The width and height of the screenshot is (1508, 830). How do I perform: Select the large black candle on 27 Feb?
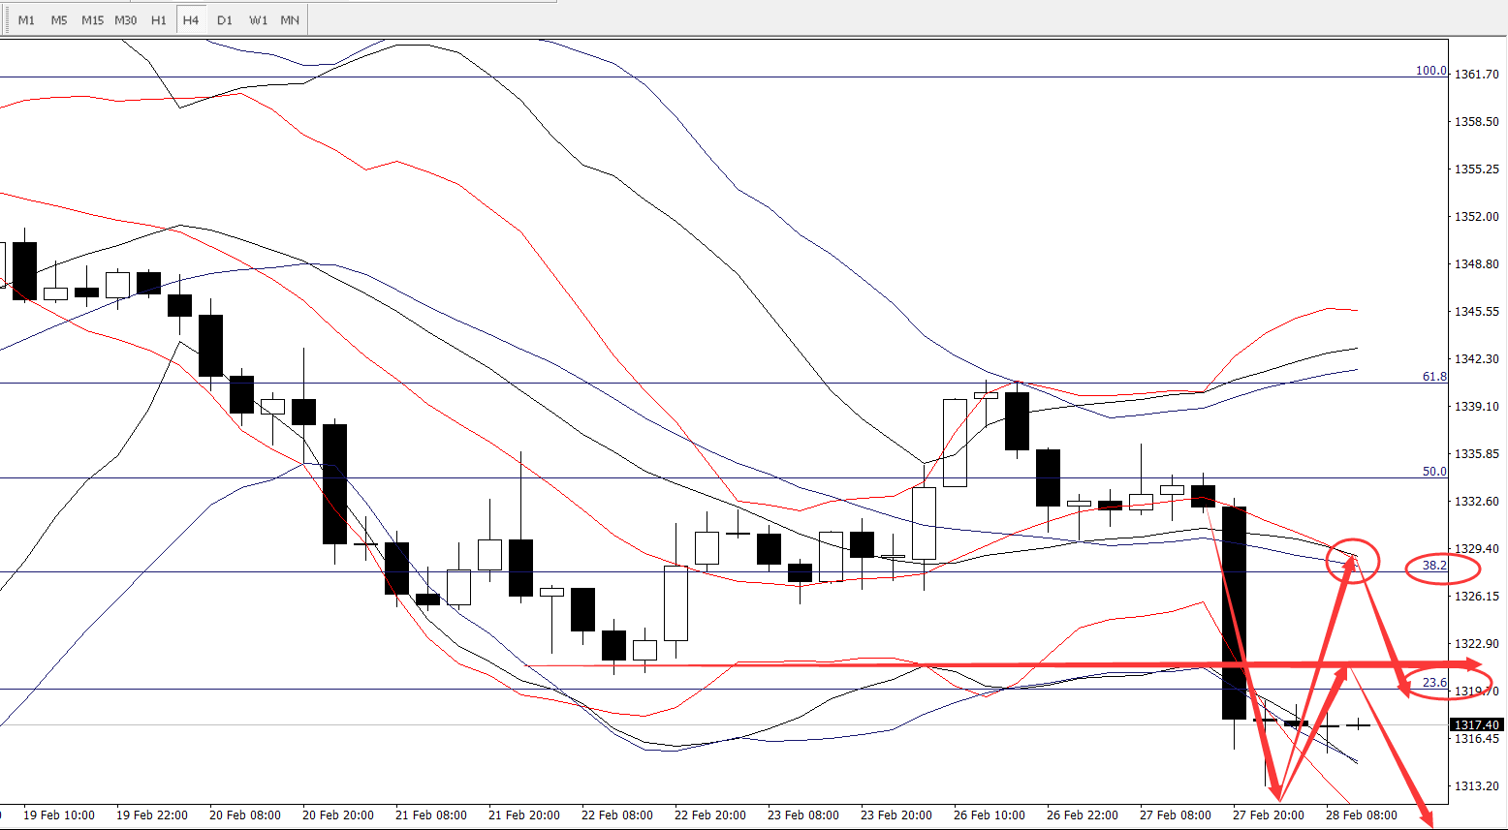coord(1234,612)
